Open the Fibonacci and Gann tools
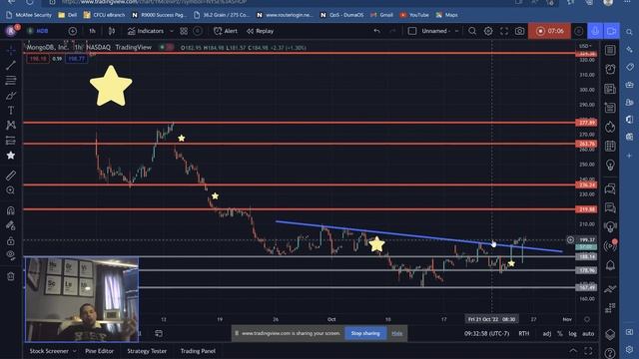 coord(11,80)
